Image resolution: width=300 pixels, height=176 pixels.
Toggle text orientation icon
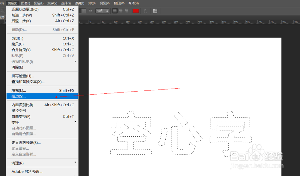pos(2,11)
